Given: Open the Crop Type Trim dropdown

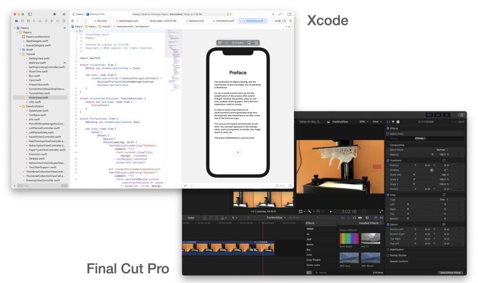Looking at the screenshot, I should 444,199.
